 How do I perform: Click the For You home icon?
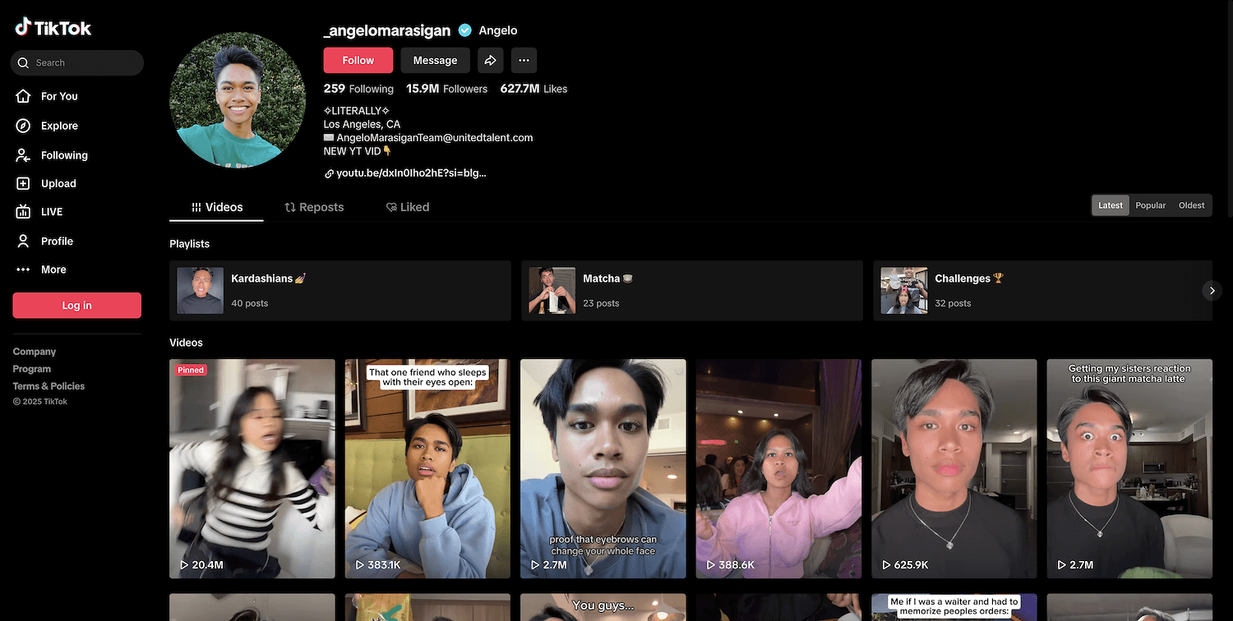click(24, 96)
